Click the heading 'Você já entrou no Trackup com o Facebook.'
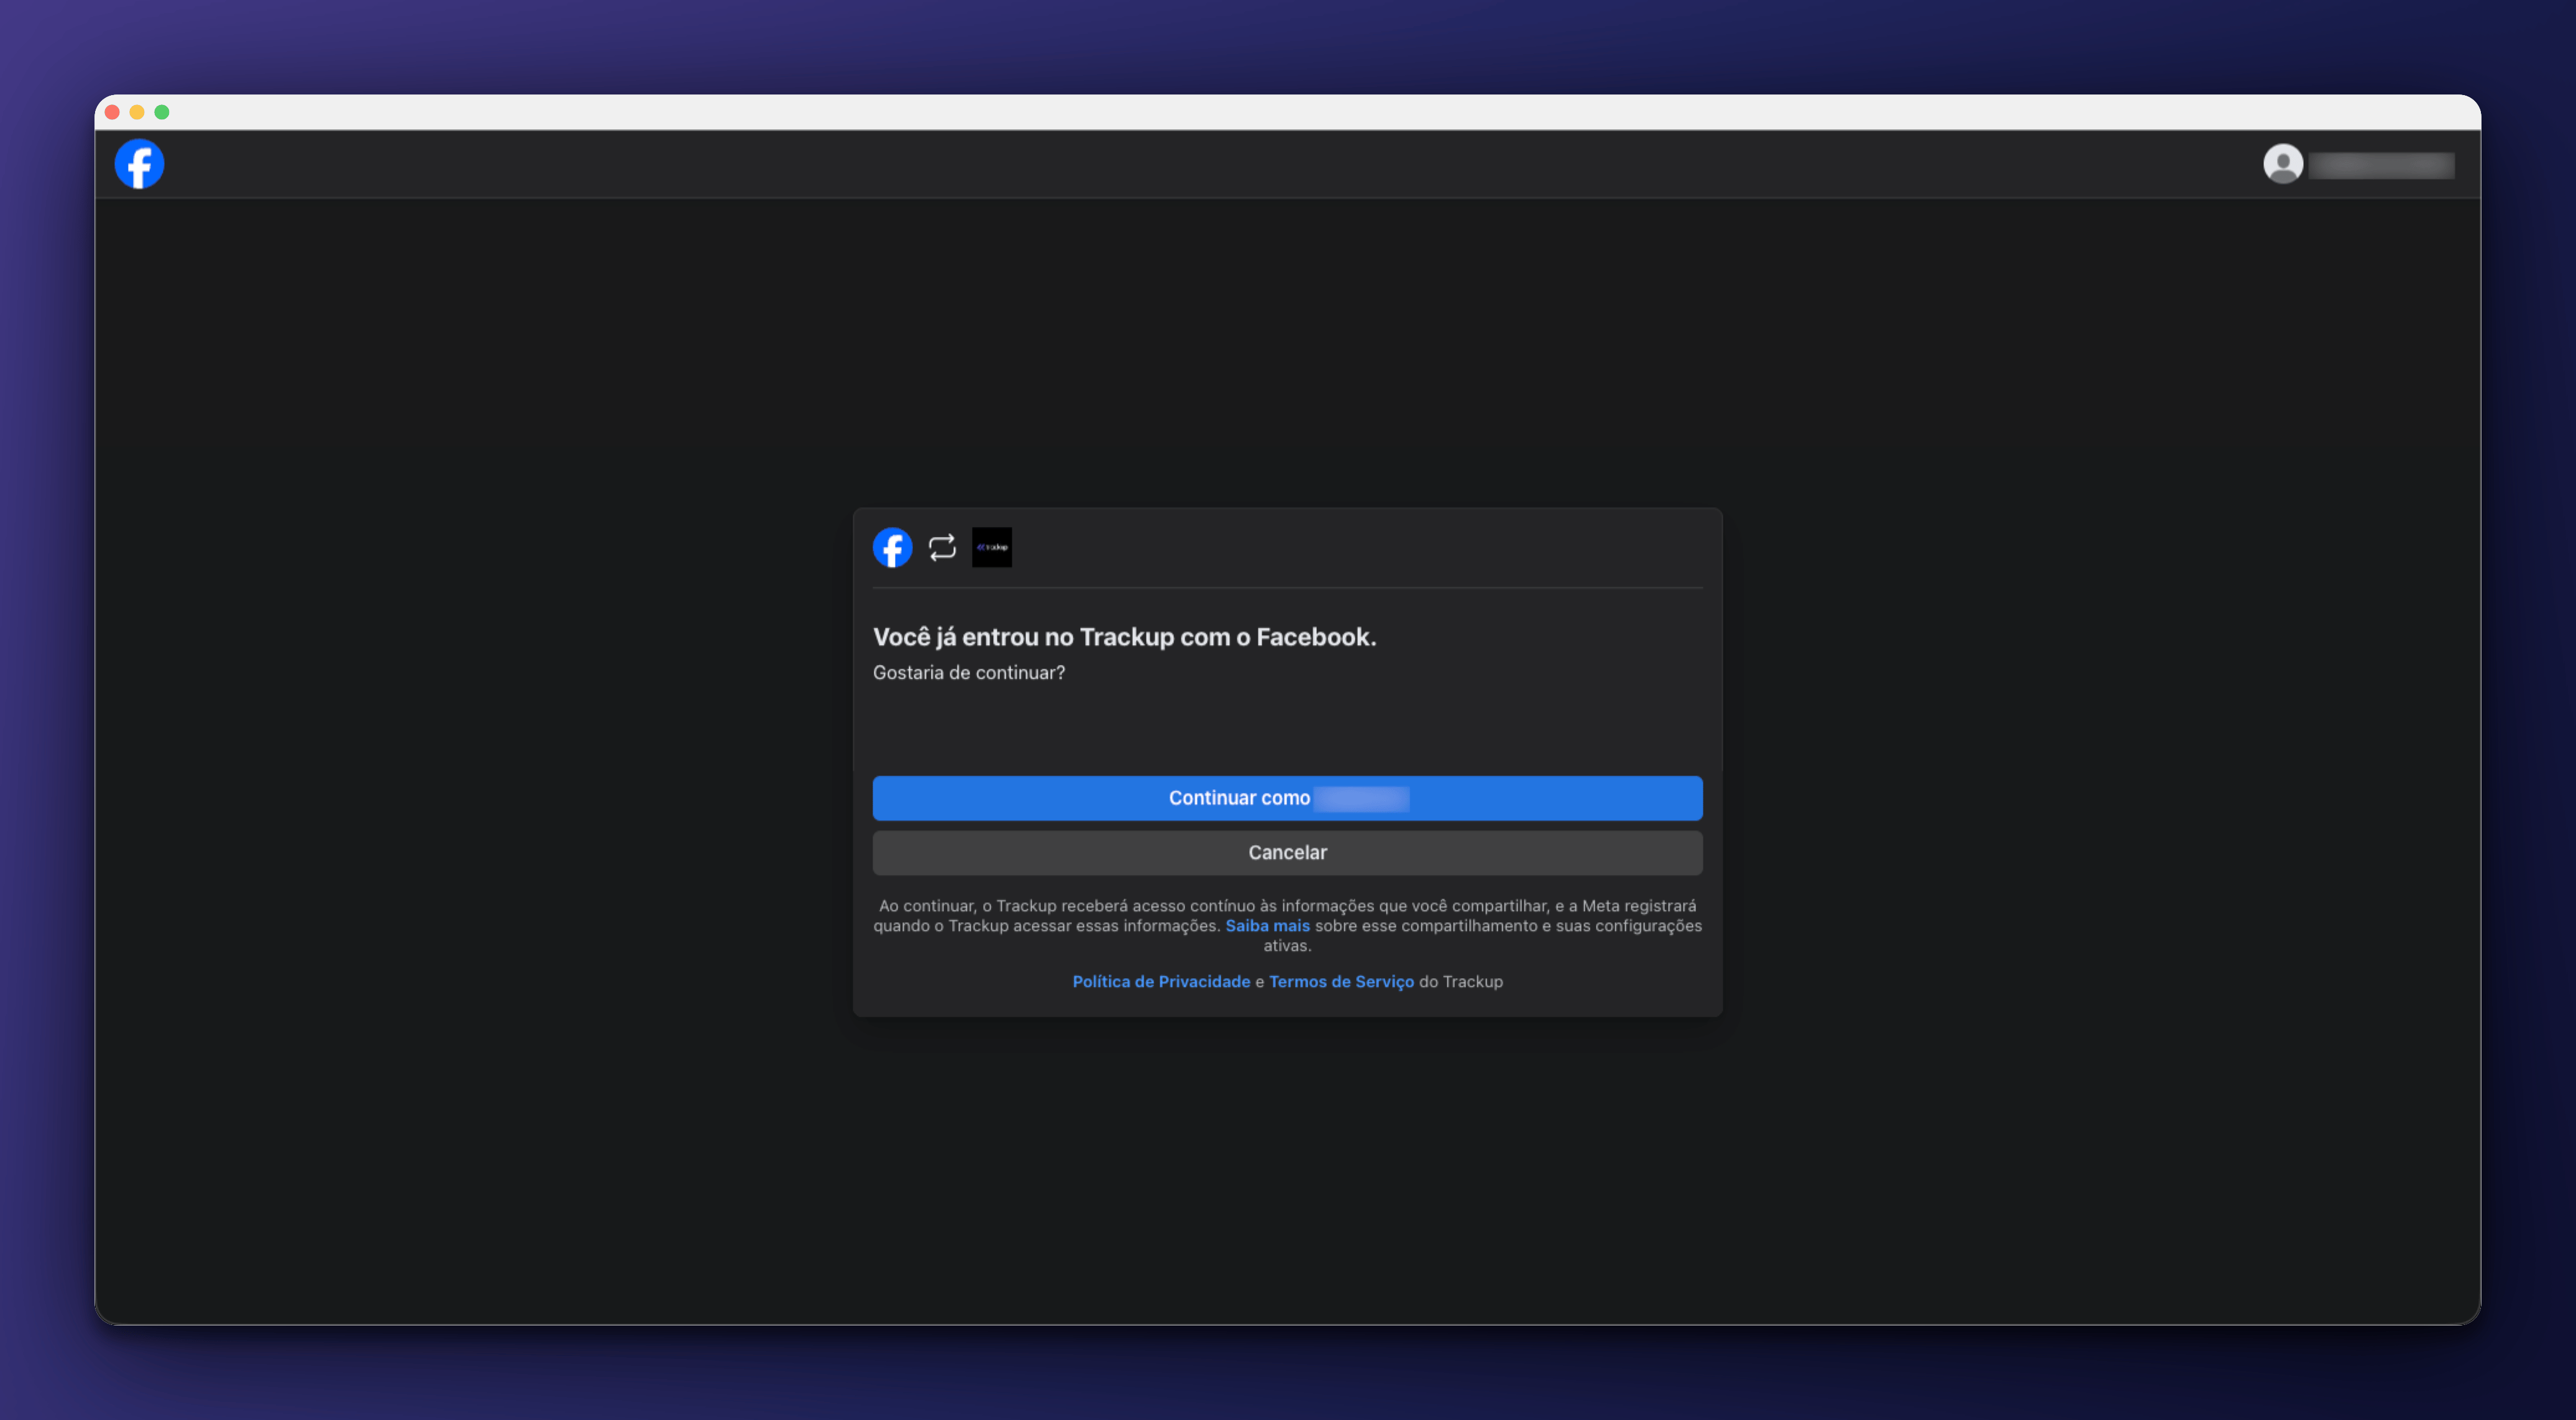This screenshot has width=2576, height=1420. coord(1125,637)
